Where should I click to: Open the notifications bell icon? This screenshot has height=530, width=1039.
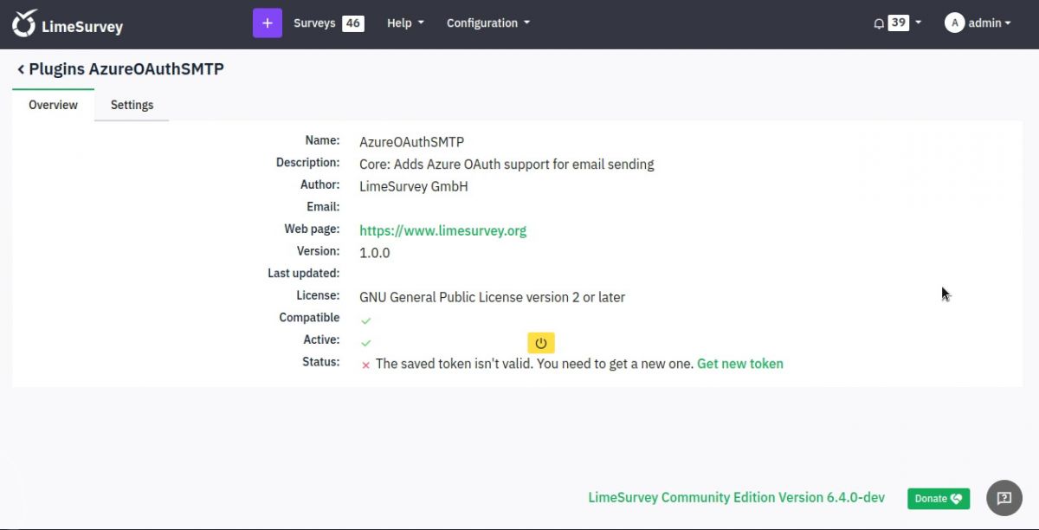click(x=878, y=23)
